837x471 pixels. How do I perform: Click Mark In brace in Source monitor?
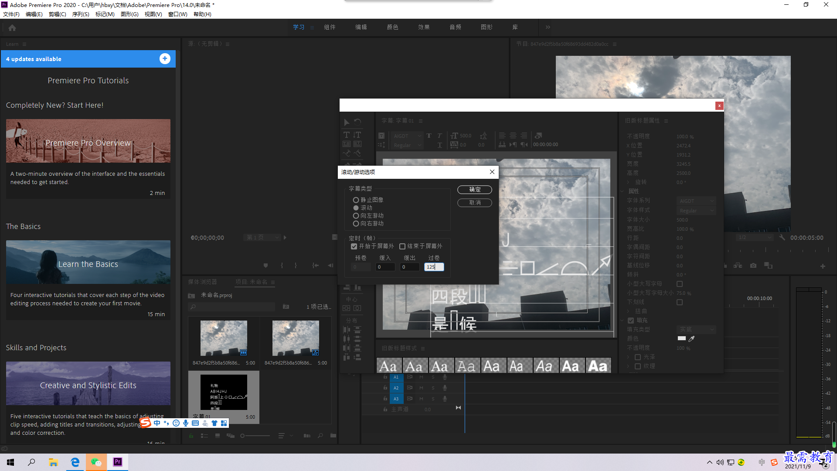[282, 265]
